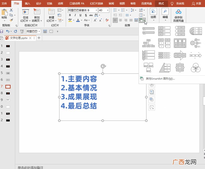The width and height of the screenshot is (205, 169).
Task: Open quick toolbar font box 阿里巴巴
Action: [33, 31]
